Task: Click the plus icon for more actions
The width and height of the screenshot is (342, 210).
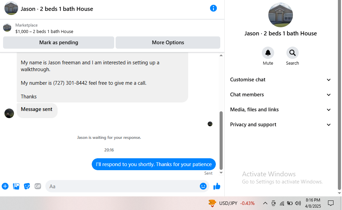Action: (x=5, y=186)
